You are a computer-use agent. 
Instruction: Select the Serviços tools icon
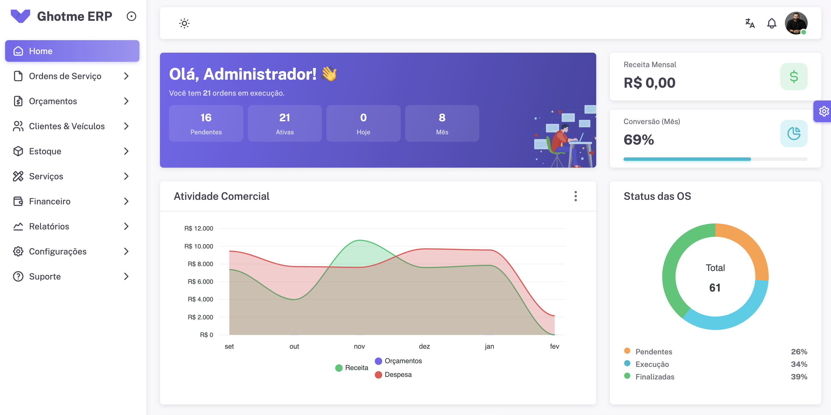click(18, 176)
